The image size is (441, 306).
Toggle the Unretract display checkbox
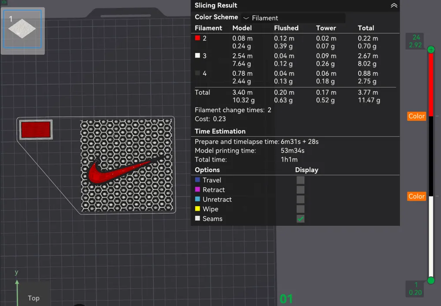pos(300,199)
